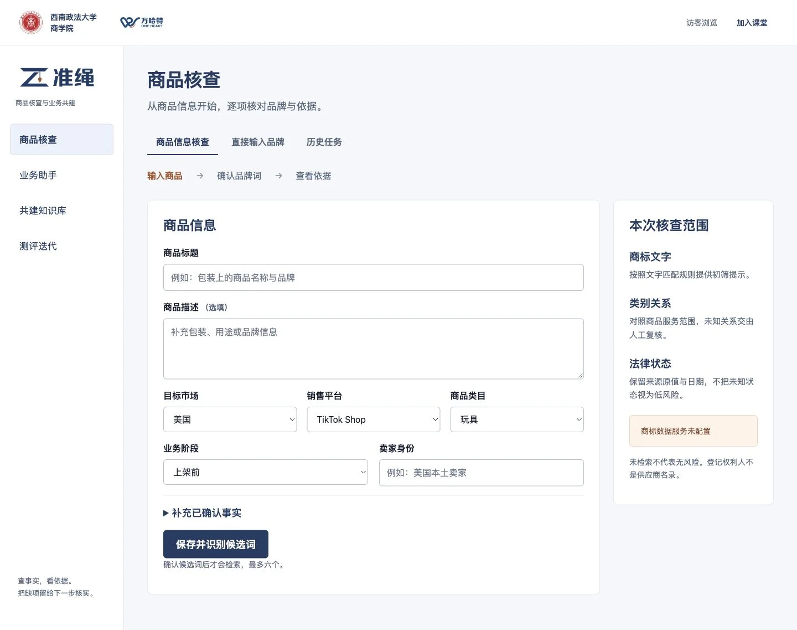Screen dimensions: 797x630
Task: Click the 商标数据服务未配置 notice
Action: 694,431
